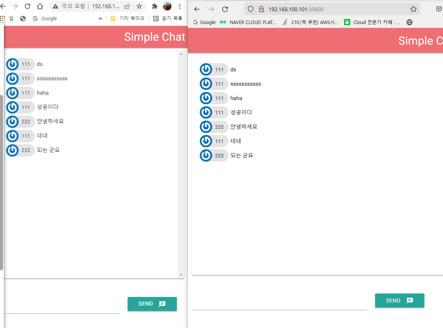Image resolution: width=443 pixels, height=328 pixels.
Task: Open the 기타 북마크 folder
Action: point(128,18)
